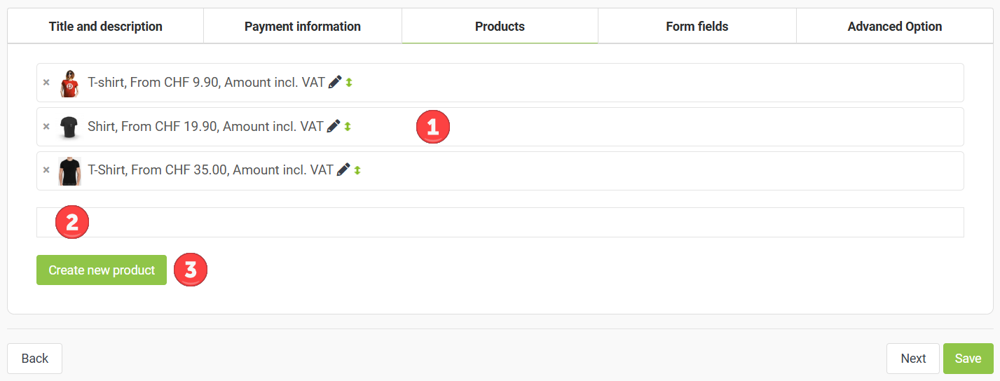The width and height of the screenshot is (1000, 381).
Task: Edit the Shirt CHF 19.90 product
Action: pos(334,126)
